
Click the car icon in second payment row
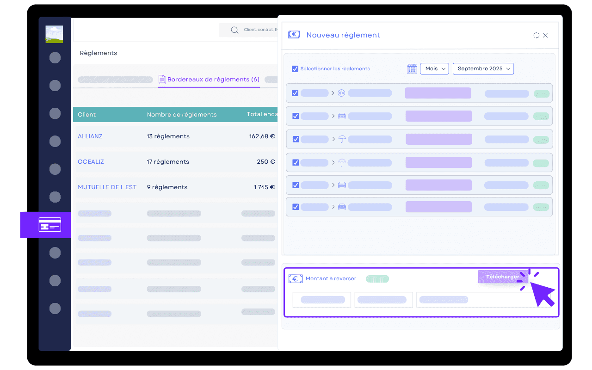click(x=342, y=116)
